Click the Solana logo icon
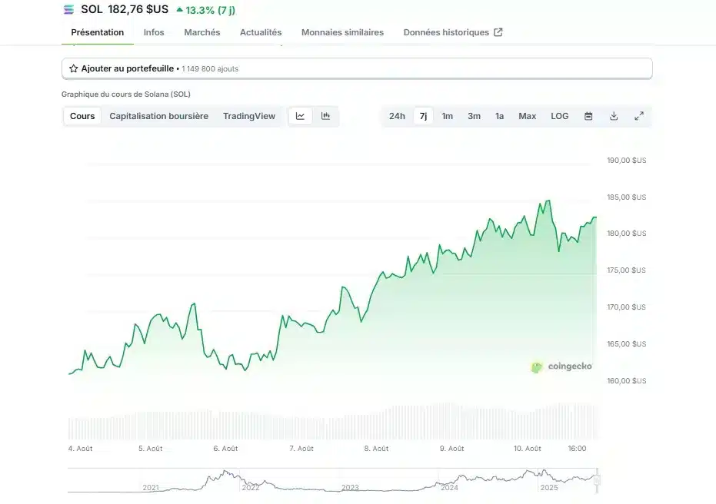The width and height of the screenshot is (716, 504). click(68, 9)
